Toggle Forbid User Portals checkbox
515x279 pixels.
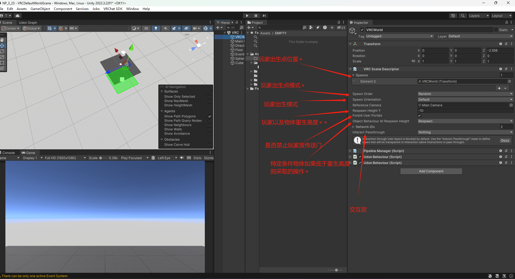(419, 116)
